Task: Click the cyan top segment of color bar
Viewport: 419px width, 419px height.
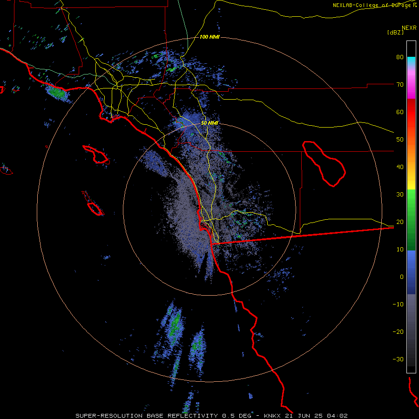Action: tap(411, 60)
